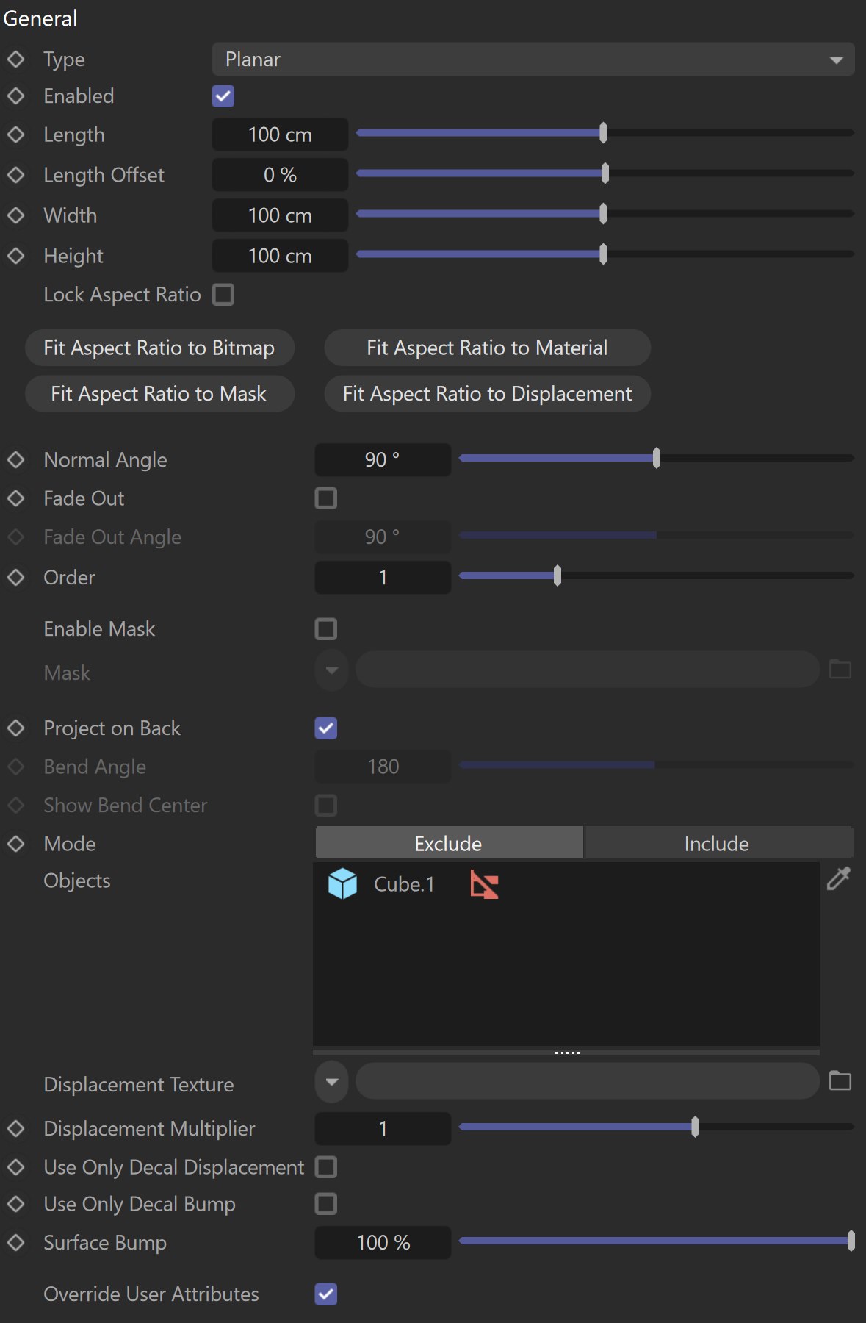Click Fit Aspect Ratio to Displacement button
This screenshot has height=1323, width=866.
[488, 394]
